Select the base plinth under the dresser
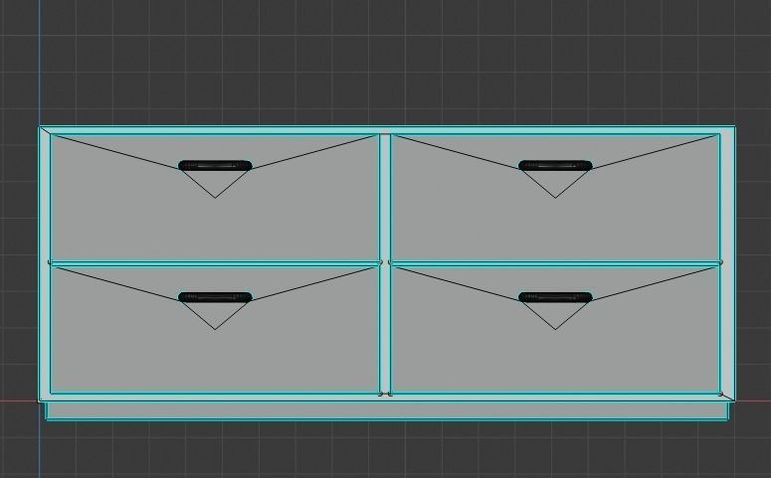 387,411
